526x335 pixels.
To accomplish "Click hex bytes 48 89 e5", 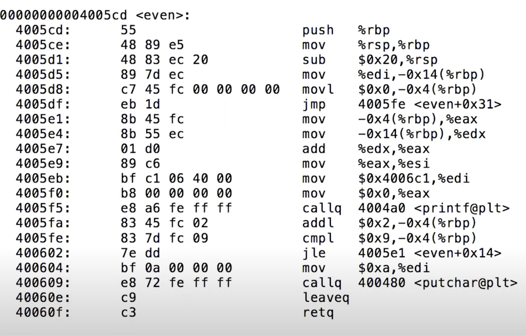I will point(152,45).
